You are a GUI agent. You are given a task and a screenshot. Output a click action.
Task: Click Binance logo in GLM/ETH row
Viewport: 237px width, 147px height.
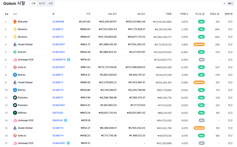(15, 37)
